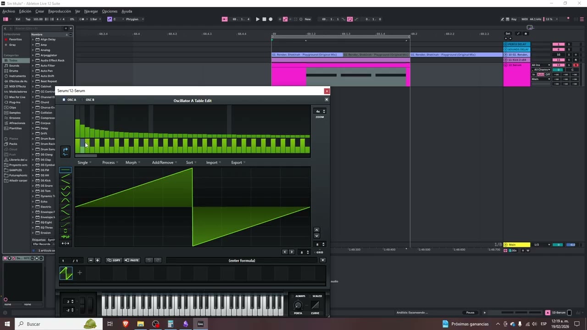Go to previous frame with left arrow
The width and height of the screenshot is (587, 330).
tap(285, 252)
